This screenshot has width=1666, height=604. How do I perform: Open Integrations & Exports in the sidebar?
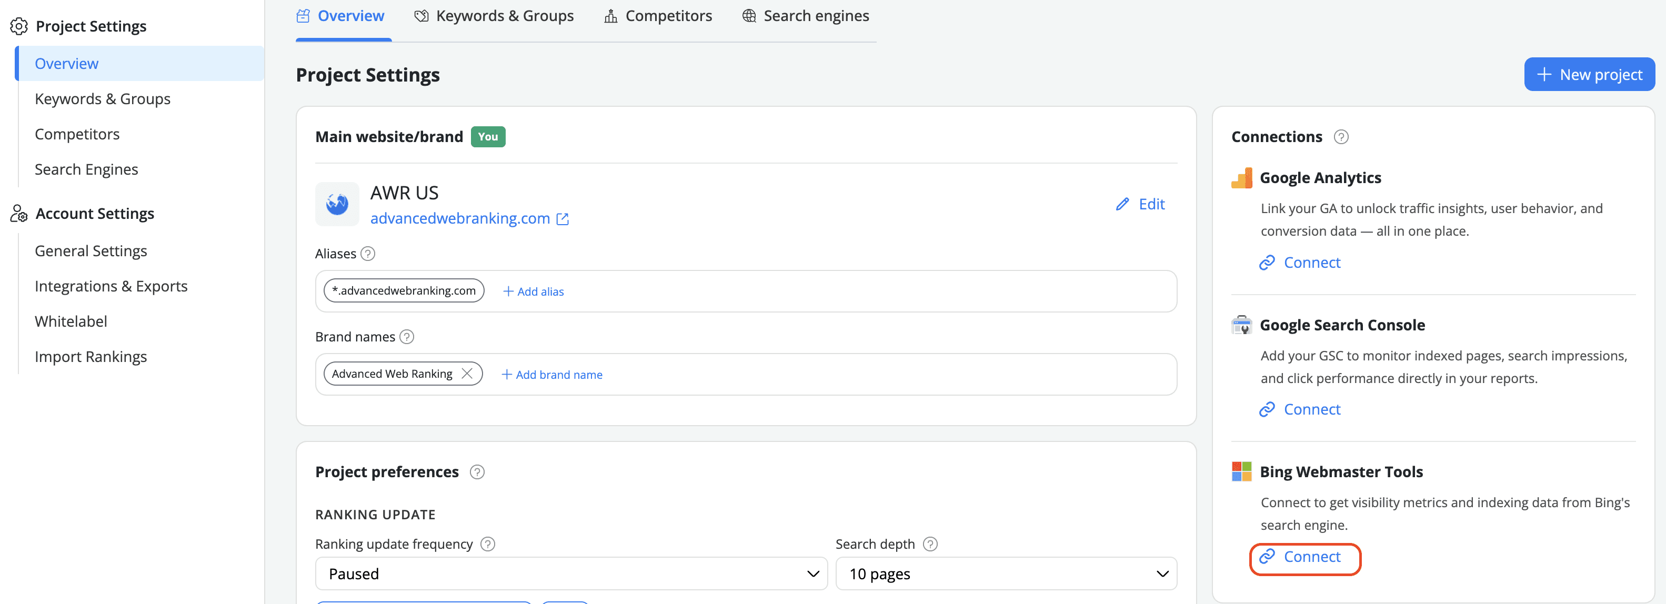pyautogui.click(x=111, y=286)
